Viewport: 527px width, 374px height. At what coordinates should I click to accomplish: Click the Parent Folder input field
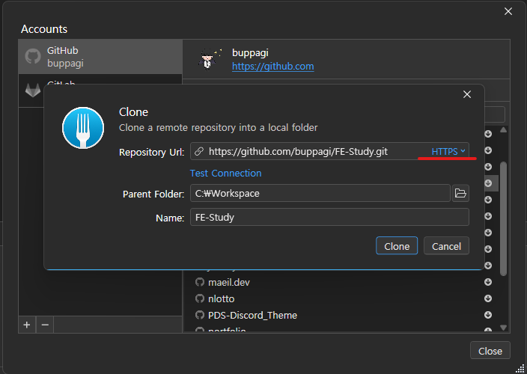pyautogui.click(x=320, y=193)
